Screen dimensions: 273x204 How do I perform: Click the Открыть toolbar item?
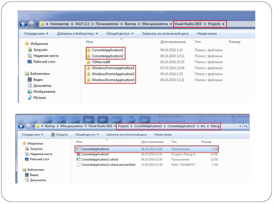pyautogui.click(x=59, y=135)
